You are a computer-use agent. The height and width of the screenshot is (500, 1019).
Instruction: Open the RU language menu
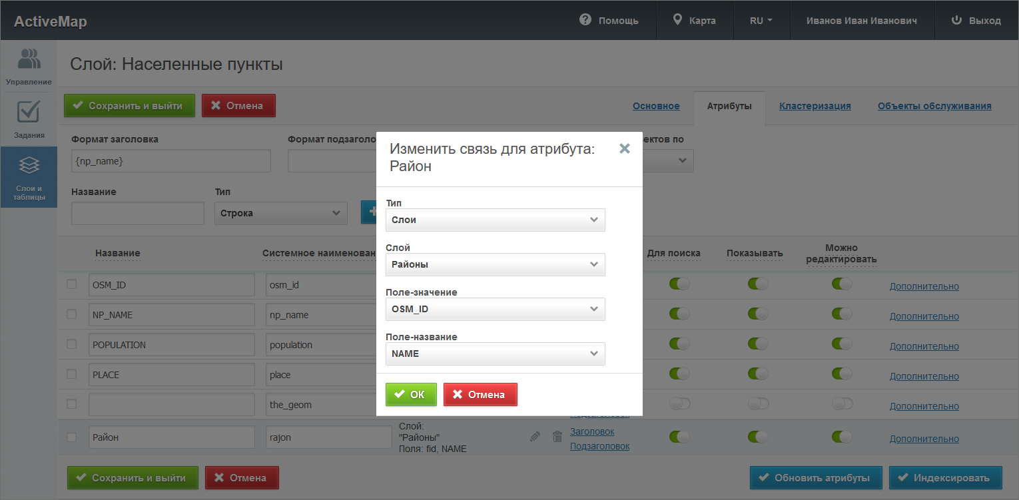[x=761, y=21]
